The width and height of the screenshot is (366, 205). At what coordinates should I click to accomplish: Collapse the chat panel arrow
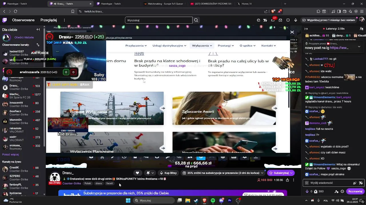tap(306, 29)
